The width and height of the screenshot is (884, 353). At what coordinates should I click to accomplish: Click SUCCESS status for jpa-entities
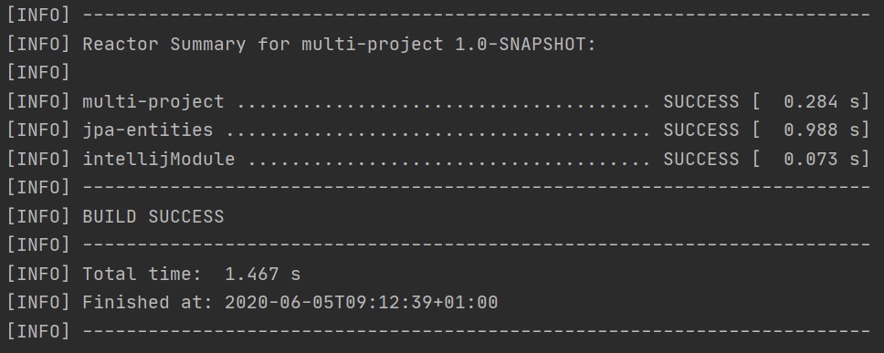tap(700, 130)
